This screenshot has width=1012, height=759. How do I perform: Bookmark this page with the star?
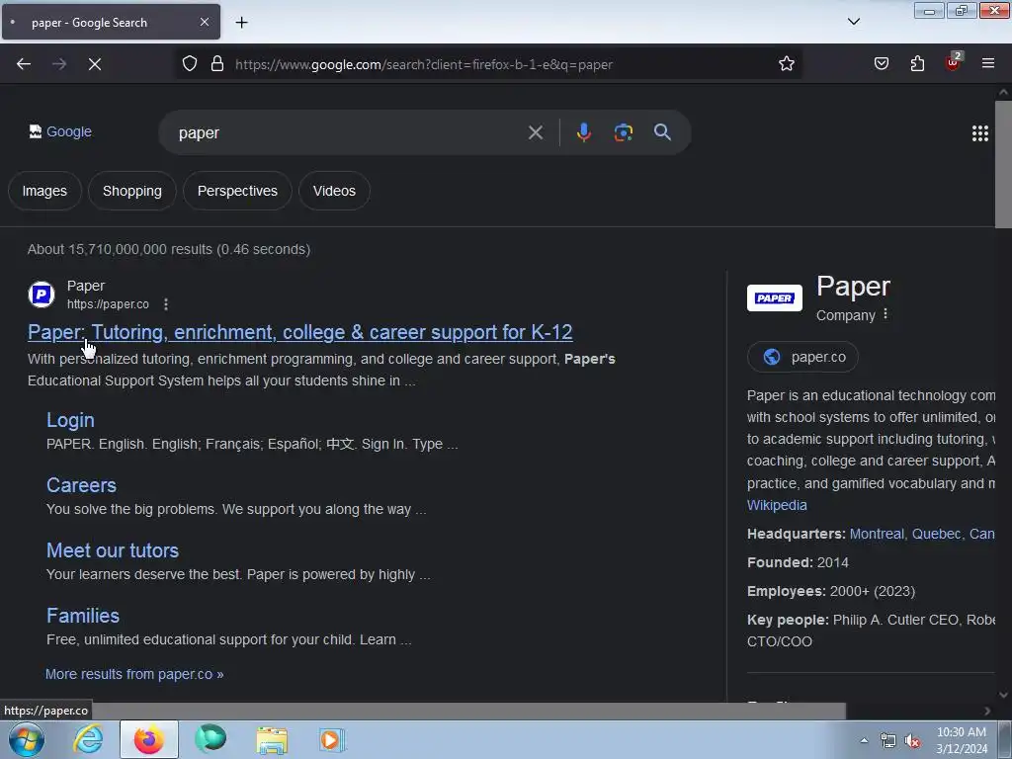[x=786, y=64]
